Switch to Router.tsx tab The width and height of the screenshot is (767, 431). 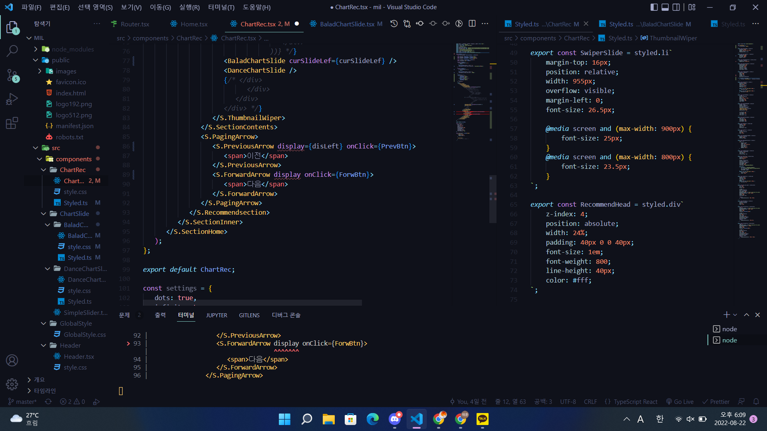tap(135, 24)
